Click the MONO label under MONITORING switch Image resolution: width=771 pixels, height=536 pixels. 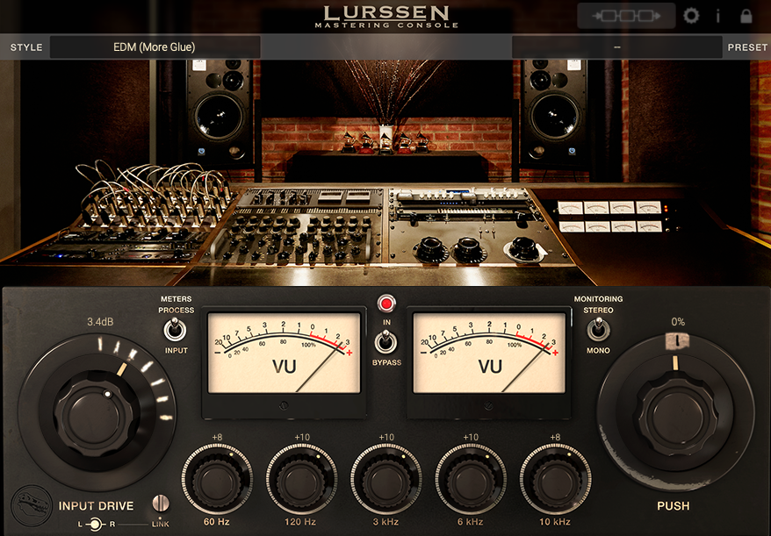click(598, 350)
